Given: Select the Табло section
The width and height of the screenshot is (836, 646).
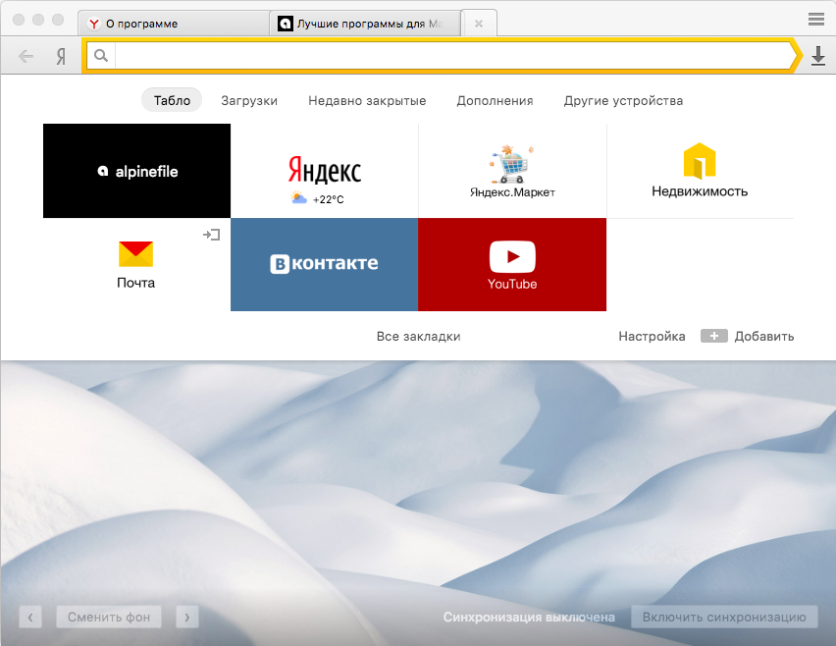Looking at the screenshot, I should coord(172,100).
